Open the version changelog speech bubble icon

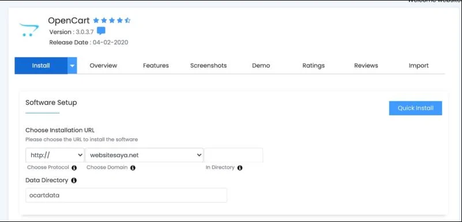point(101,31)
